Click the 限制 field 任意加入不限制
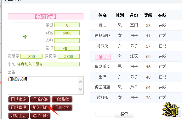Screen dimensions: 182x119 [48, 64]
